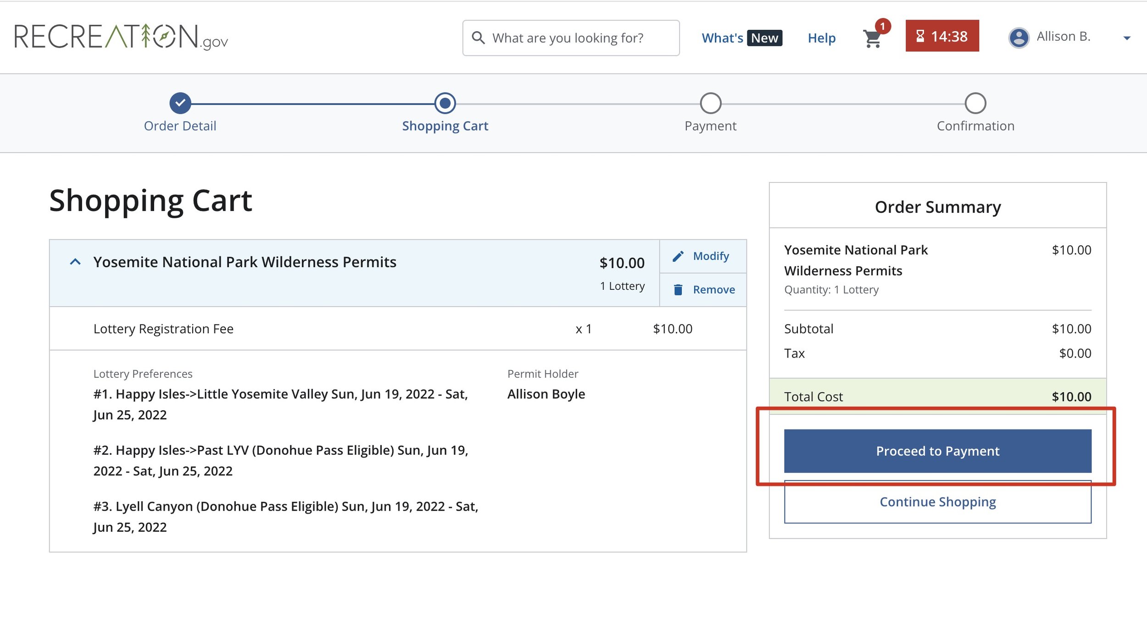The image size is (1147, 634).
Task: Open the account dropdown arrow
Action: [x=1126, y=38]
